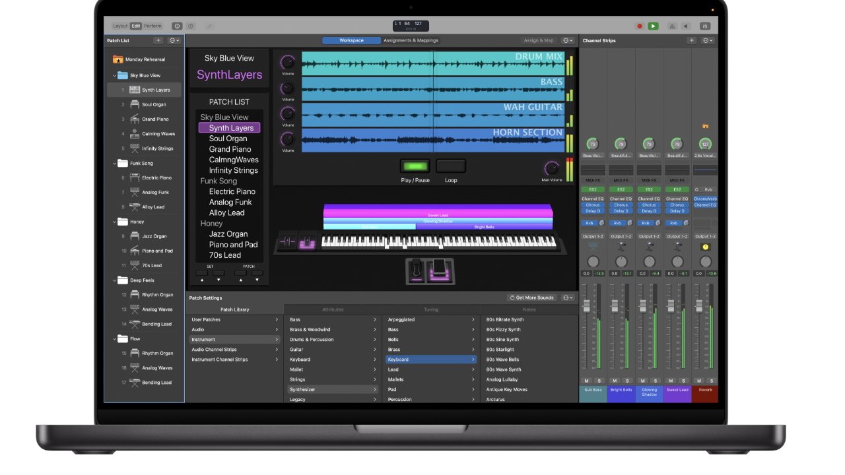This screenshot has width=845, height=475.
Task: Click the master mute speaker icon
Action: pyautogui.click(x=687, y=26)
